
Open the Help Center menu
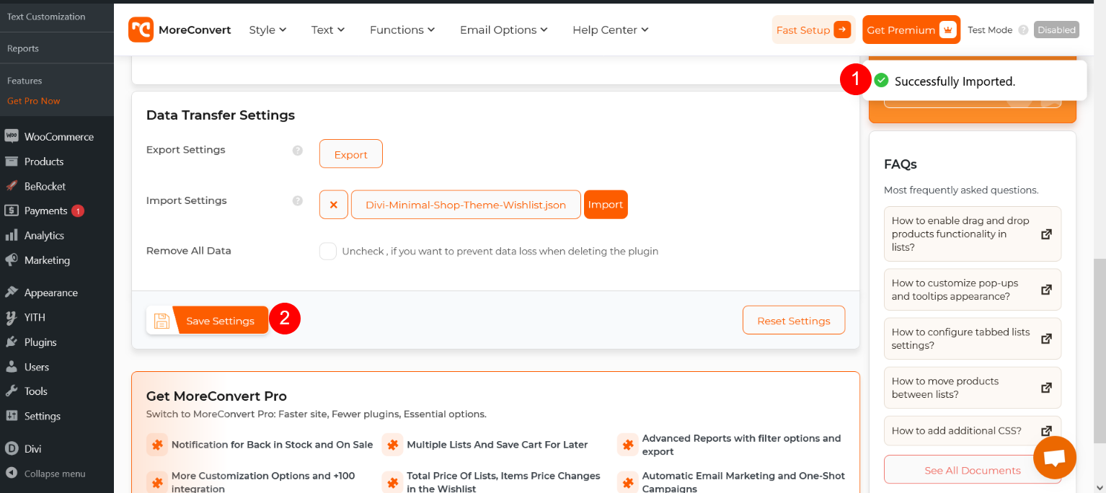point(611,30)
